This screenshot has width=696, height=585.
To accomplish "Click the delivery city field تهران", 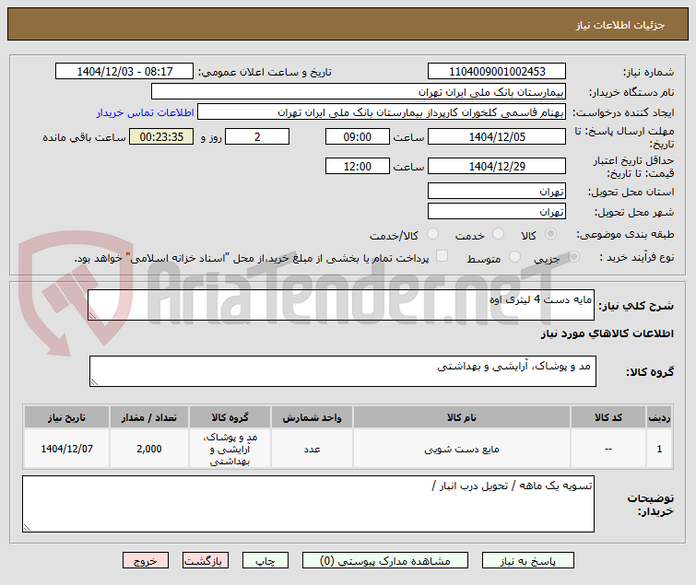I will [497, 212].
